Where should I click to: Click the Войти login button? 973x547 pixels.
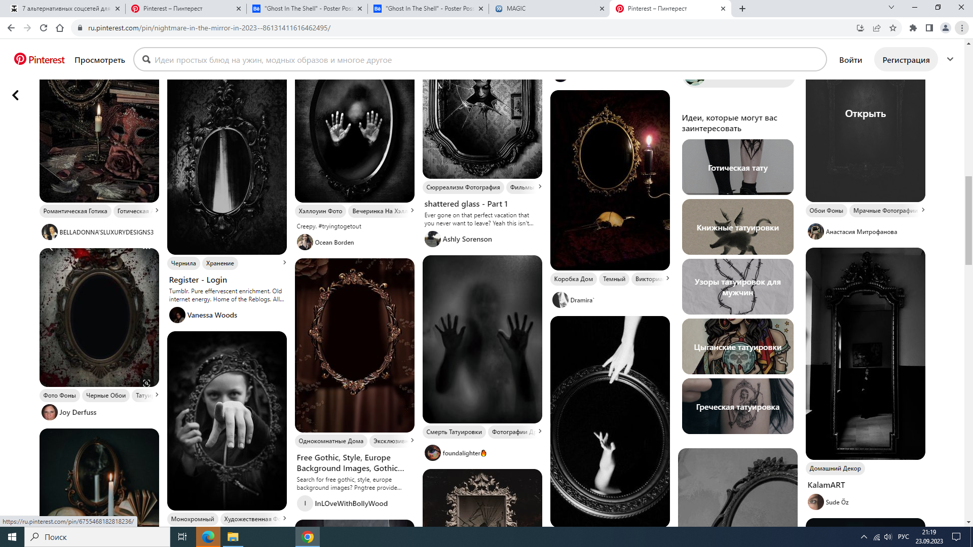850,60
